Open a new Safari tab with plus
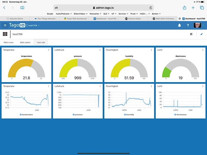 pyautogui.click(x=193, y=8)
